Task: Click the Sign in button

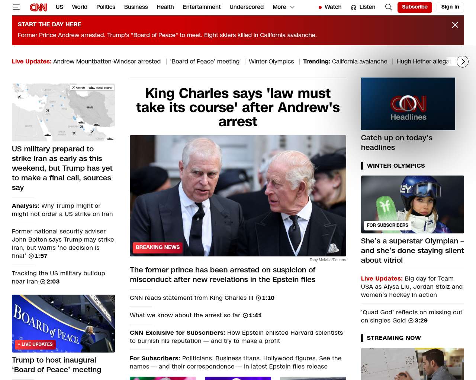Action: pos(450,7)
